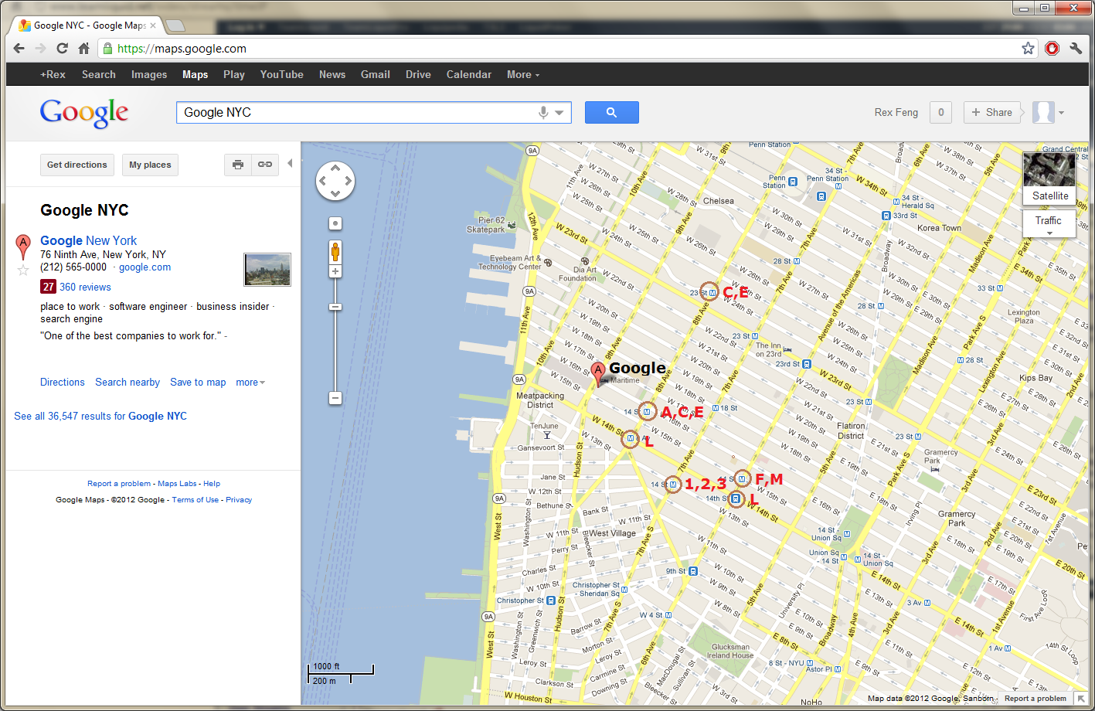This screenshot has width=1095, height=711.
Task: Click the print icon button
Action: [x=238, y=165]
